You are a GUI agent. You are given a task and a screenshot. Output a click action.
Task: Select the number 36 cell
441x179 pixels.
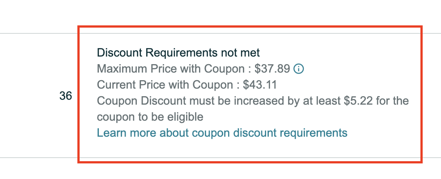pos(66,96)
